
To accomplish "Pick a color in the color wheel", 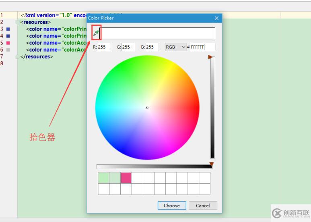I will (x=147, y=108).
